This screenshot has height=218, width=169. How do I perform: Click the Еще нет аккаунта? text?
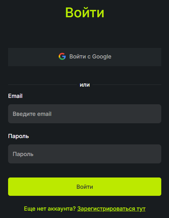coord(50,209)
